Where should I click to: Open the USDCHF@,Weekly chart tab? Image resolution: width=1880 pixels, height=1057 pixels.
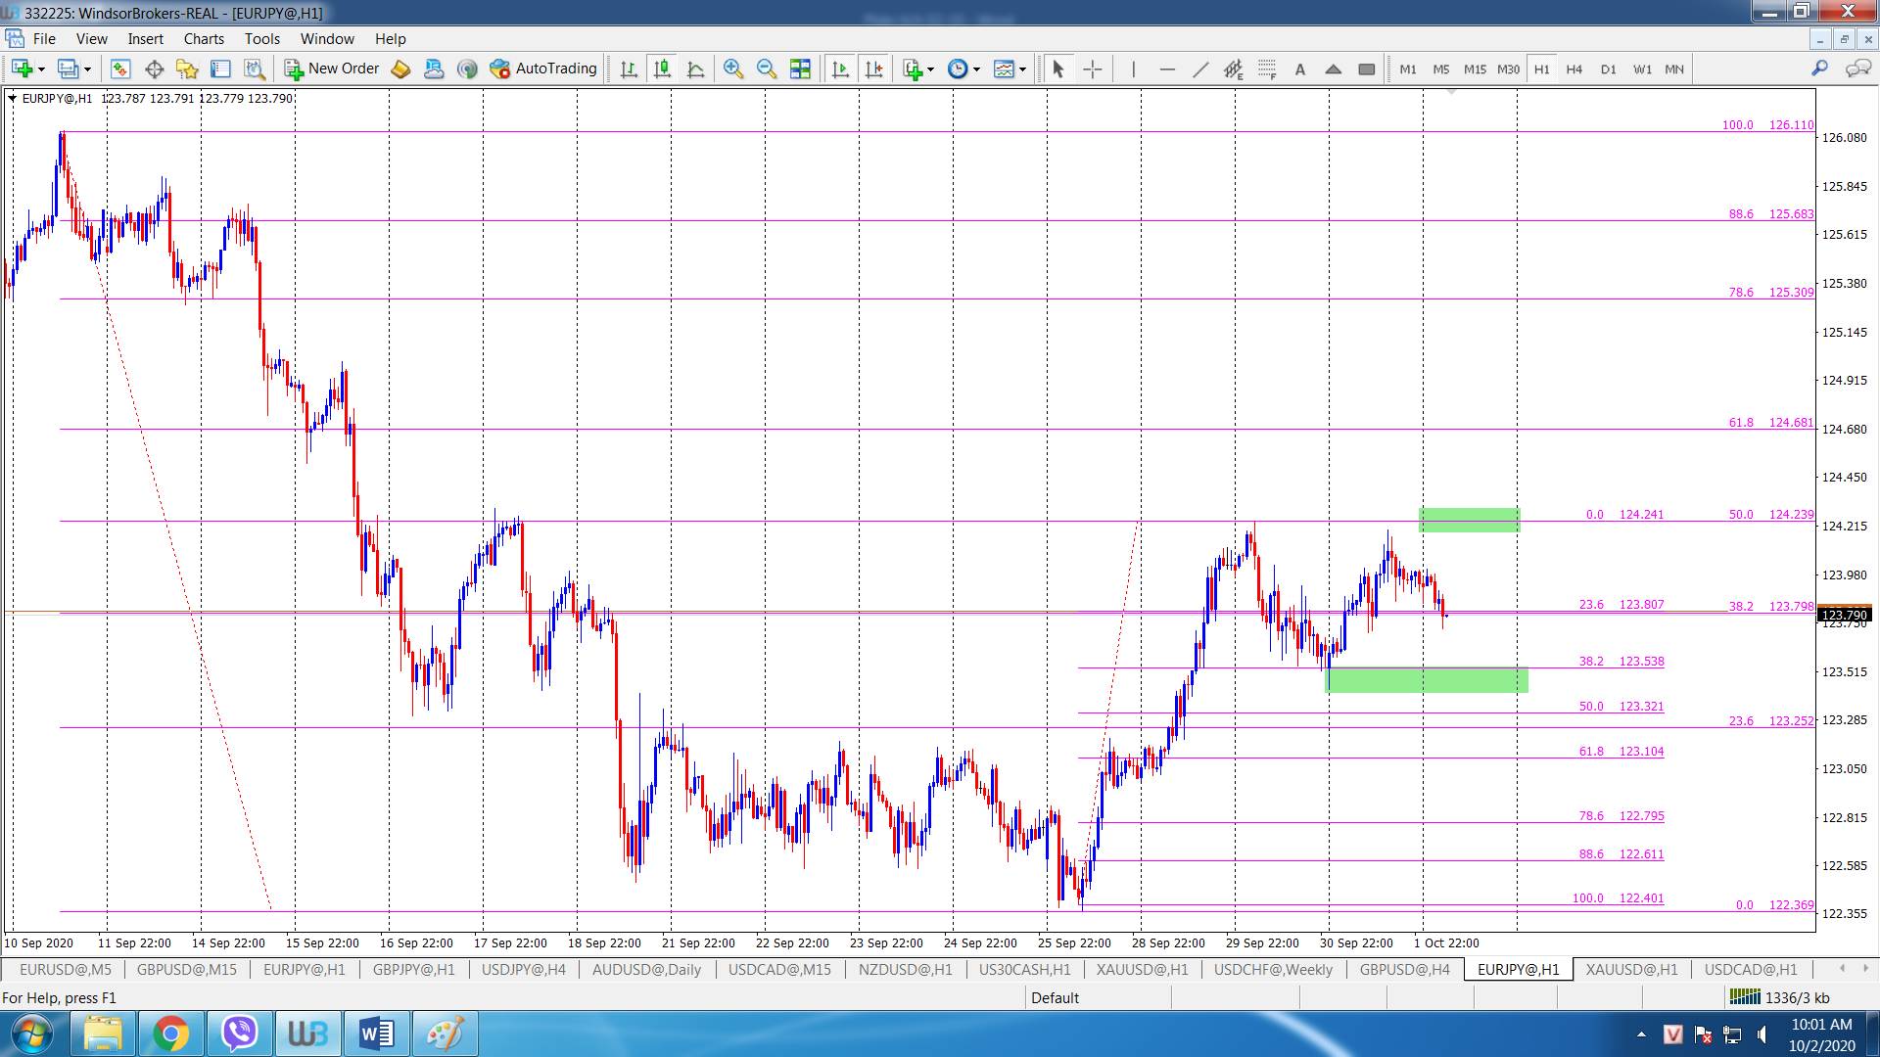pos(1273,969)
